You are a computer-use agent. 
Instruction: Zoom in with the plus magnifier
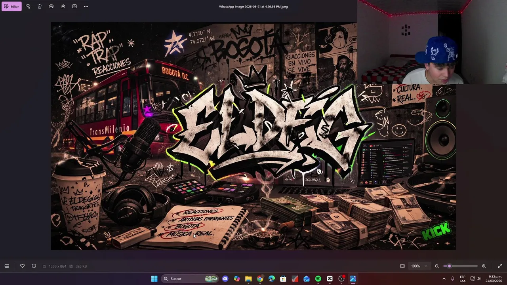pyautogui.click(x=484, y=266)
